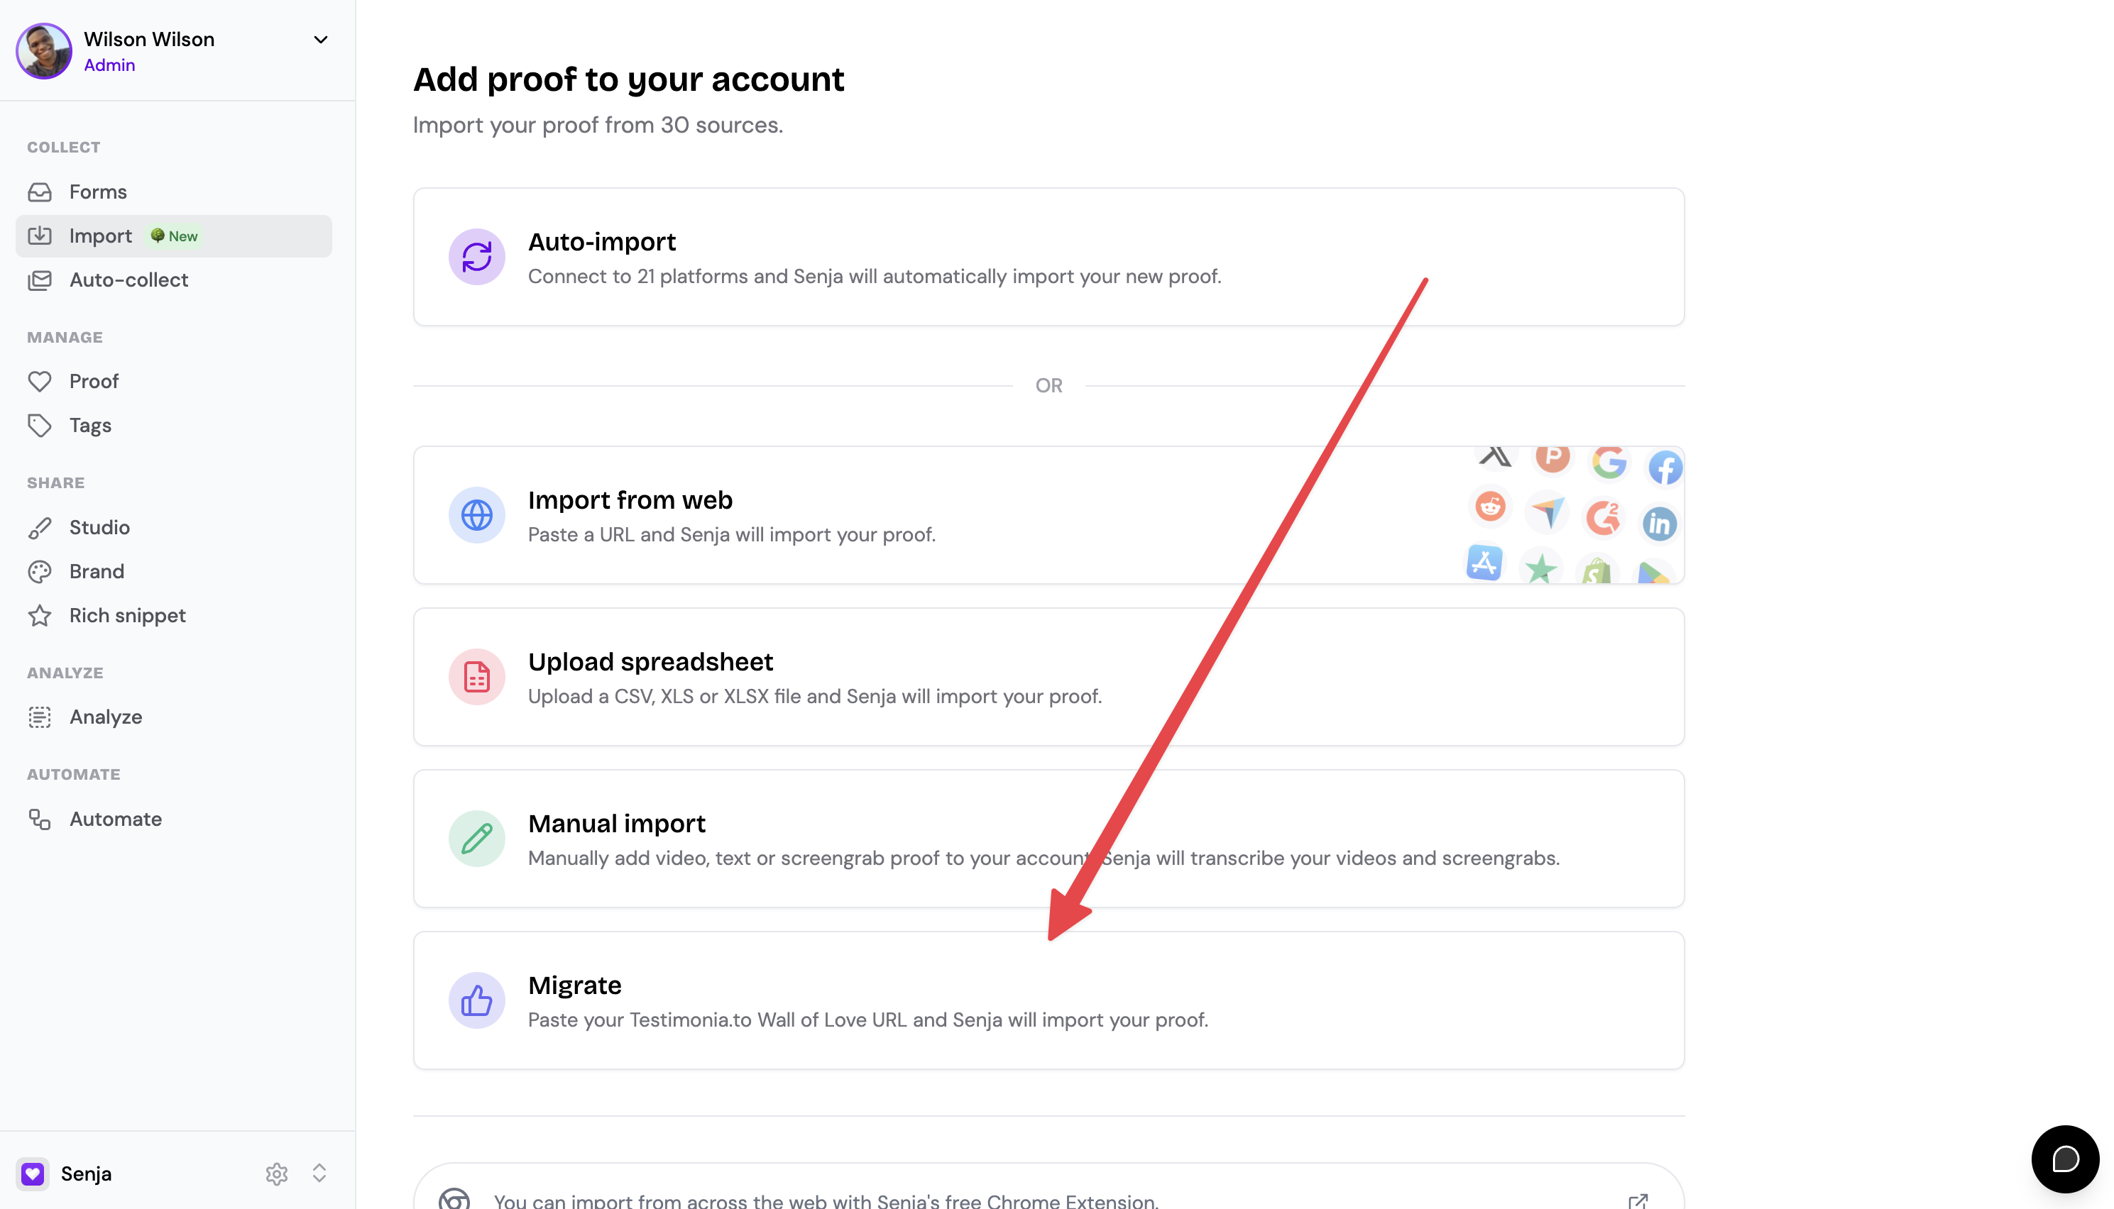Click the Brand palette icon
The height and width of the screenshot is (1209, 2114).
point(40,571)
